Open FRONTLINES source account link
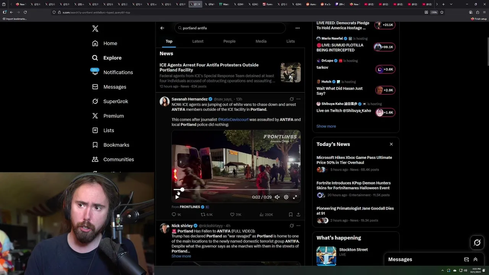The height and width of the screenshot is (275, 489). 190,207
